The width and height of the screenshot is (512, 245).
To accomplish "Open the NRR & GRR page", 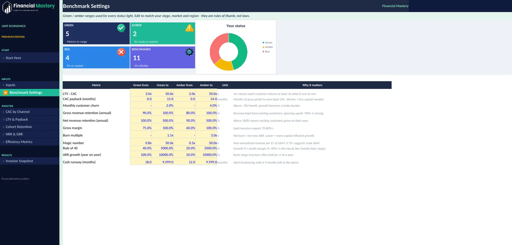I will pyautogui.click(x=30, y=134).
